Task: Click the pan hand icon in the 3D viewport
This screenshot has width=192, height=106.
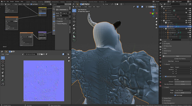Action: pyautogui.click(x=156, y=21)
